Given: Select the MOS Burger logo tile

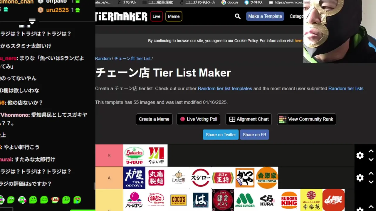Looking at the screenshot, I should tap(245, 200).
